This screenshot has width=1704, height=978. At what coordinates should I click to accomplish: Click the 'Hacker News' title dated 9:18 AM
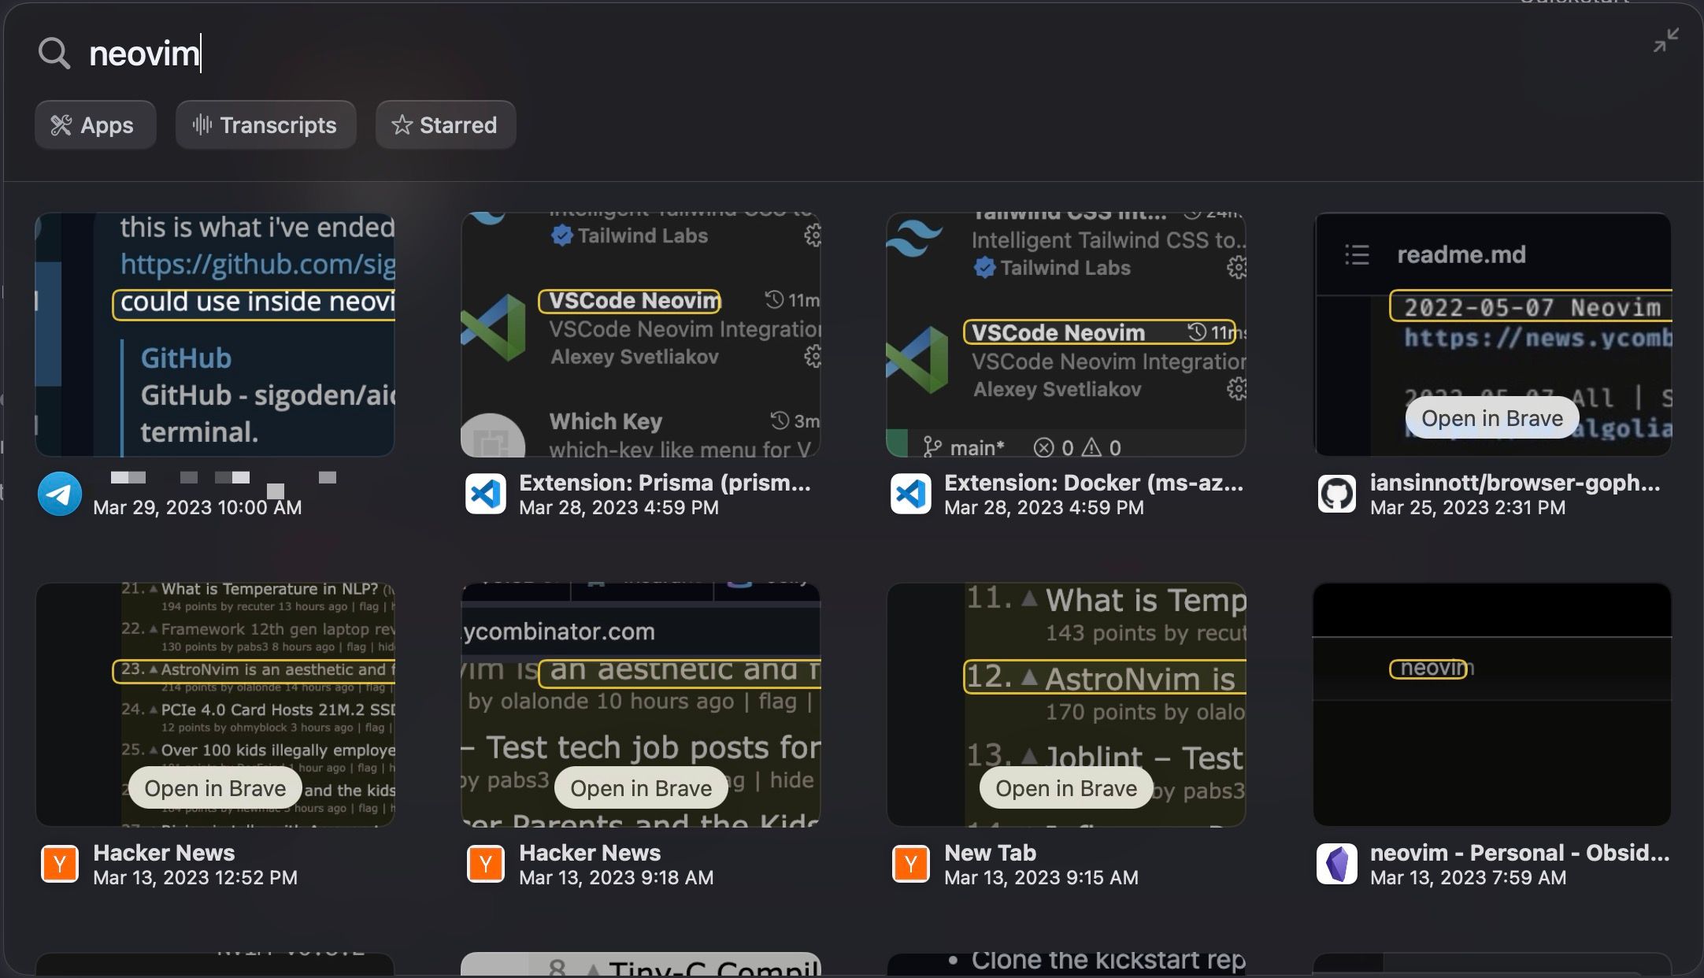[590, 853]
